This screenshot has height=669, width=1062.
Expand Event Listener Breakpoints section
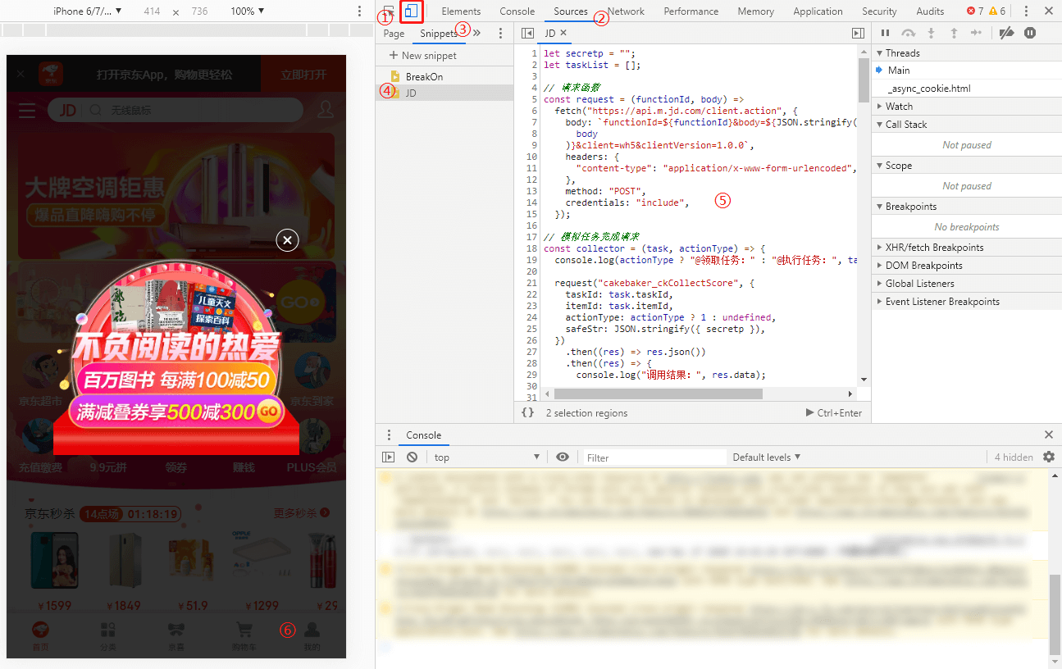[x=967, y=302]
